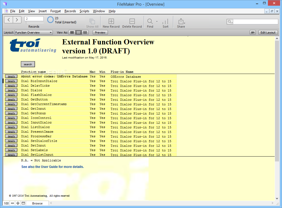Click the zoom out icon
The width and height of the screenshot is (282, 208).
click(12, 203)
